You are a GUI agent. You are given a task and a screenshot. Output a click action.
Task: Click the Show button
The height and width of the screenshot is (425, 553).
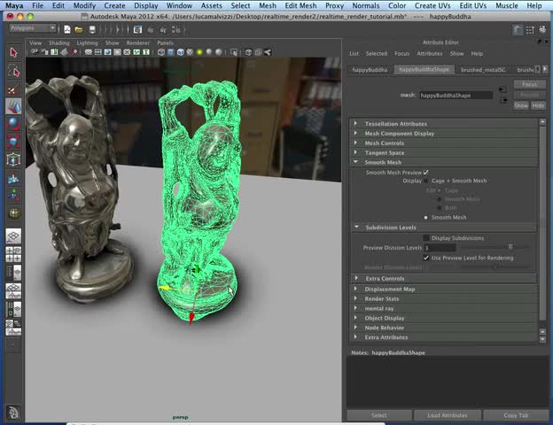pos(521,105)
